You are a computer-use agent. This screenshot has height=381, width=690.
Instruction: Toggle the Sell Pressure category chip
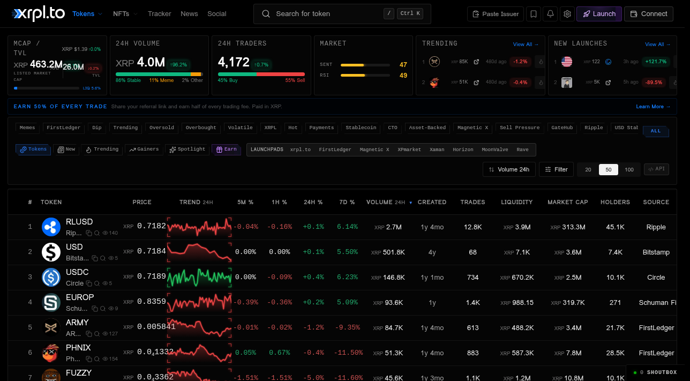point(520,128)
